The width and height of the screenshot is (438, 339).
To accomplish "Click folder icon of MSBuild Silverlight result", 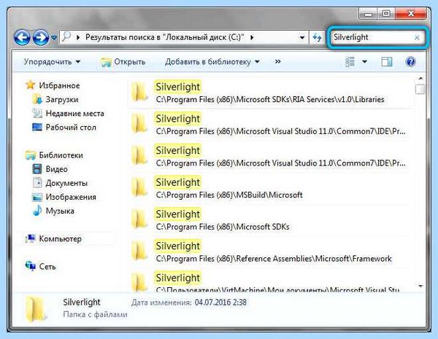I will pyautogui.click(x=139, y=187).
